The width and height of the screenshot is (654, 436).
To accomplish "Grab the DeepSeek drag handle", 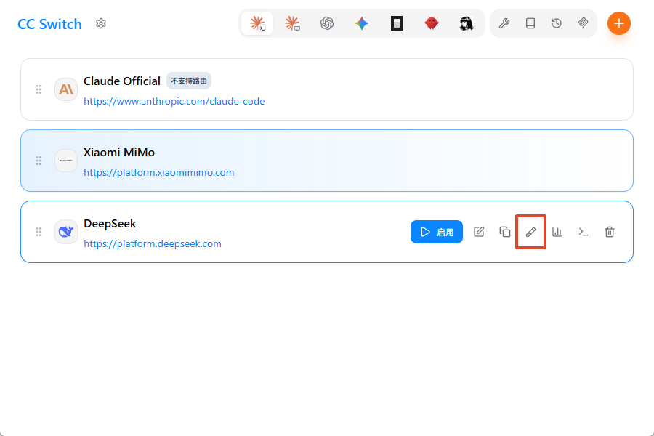I will click(x=39, y=232).
